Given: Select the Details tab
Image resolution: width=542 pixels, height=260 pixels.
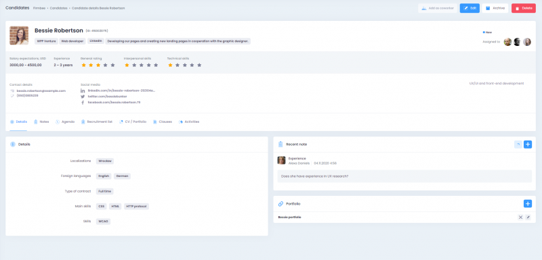Looking at the screenshot, I should 18,122.
